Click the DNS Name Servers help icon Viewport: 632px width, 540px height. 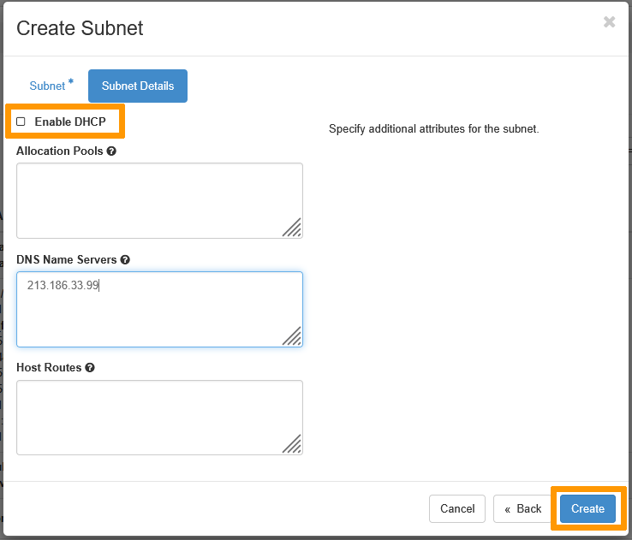[x=125, y=260]
